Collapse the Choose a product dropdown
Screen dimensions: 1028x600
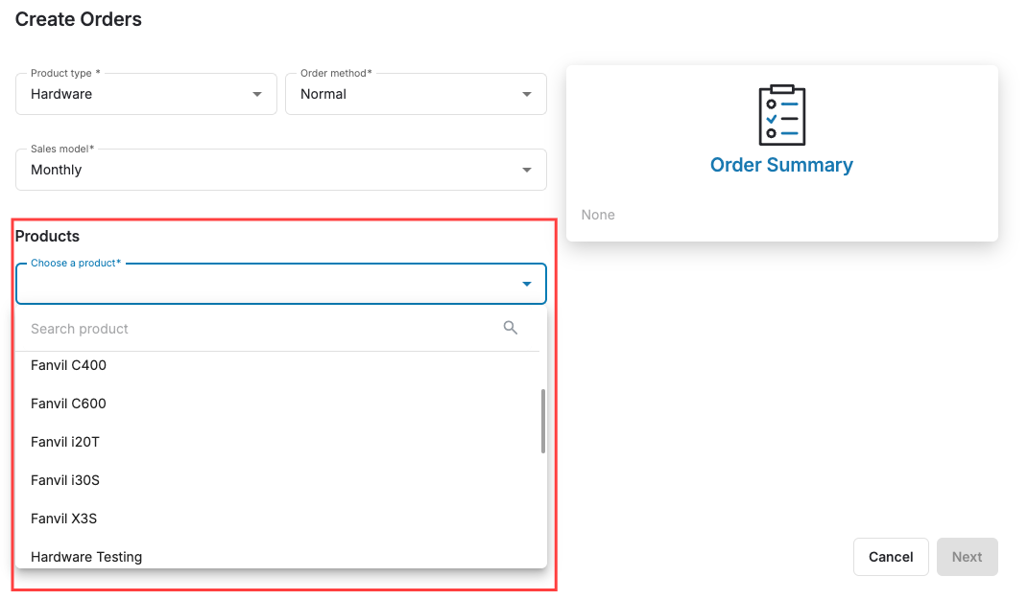(x=280, y=284)
